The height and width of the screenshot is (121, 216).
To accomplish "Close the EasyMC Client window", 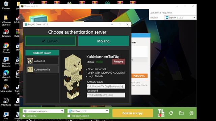I will (127, 25).
